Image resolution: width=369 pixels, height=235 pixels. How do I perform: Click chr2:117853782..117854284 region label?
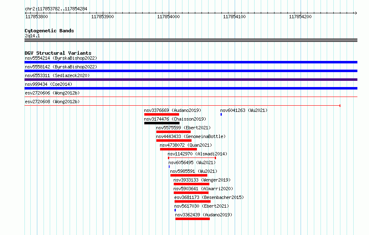click(56, 9)
